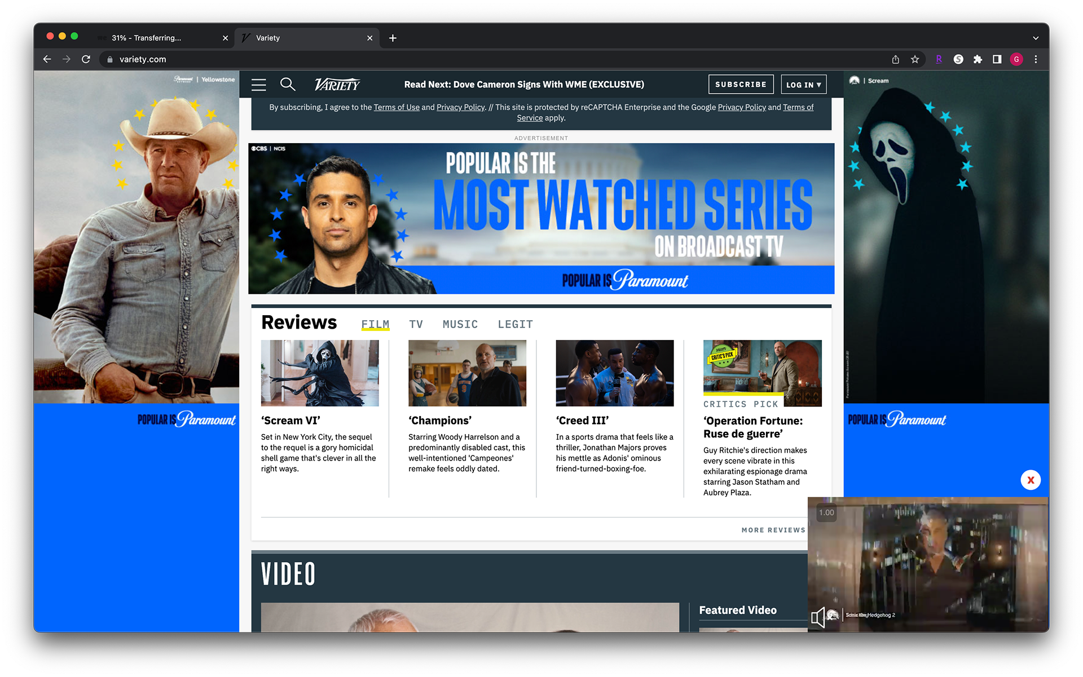Click the 1.00 playback speed badge
The height and width of the screenshot is (677, 1083).
pyautogui.click(x=826, y=512)
